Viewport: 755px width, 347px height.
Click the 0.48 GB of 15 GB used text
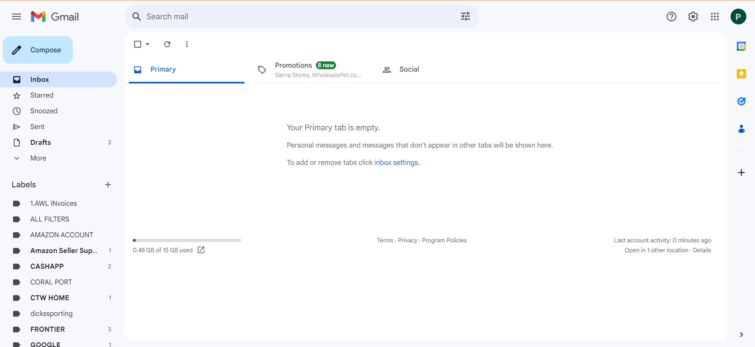pos(163,250)
